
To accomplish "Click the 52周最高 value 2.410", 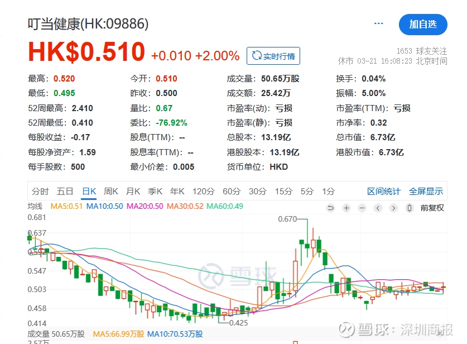I will (x=82, y=108).
